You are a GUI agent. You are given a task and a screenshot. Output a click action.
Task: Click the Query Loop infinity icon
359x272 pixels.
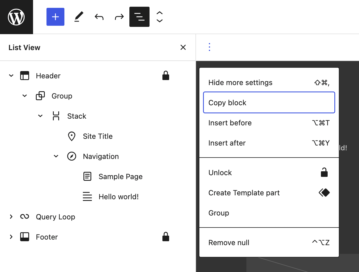tap(25, 217)
